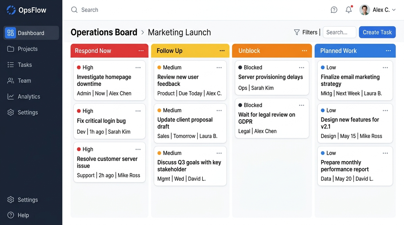The height and width of the screenshot is (225, 404).
Task: Open the help chat icon in header
Action: (x=334, y=10)
